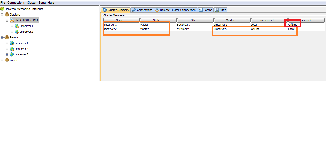
Task: Click the Site column header
Action: [195, 20]
